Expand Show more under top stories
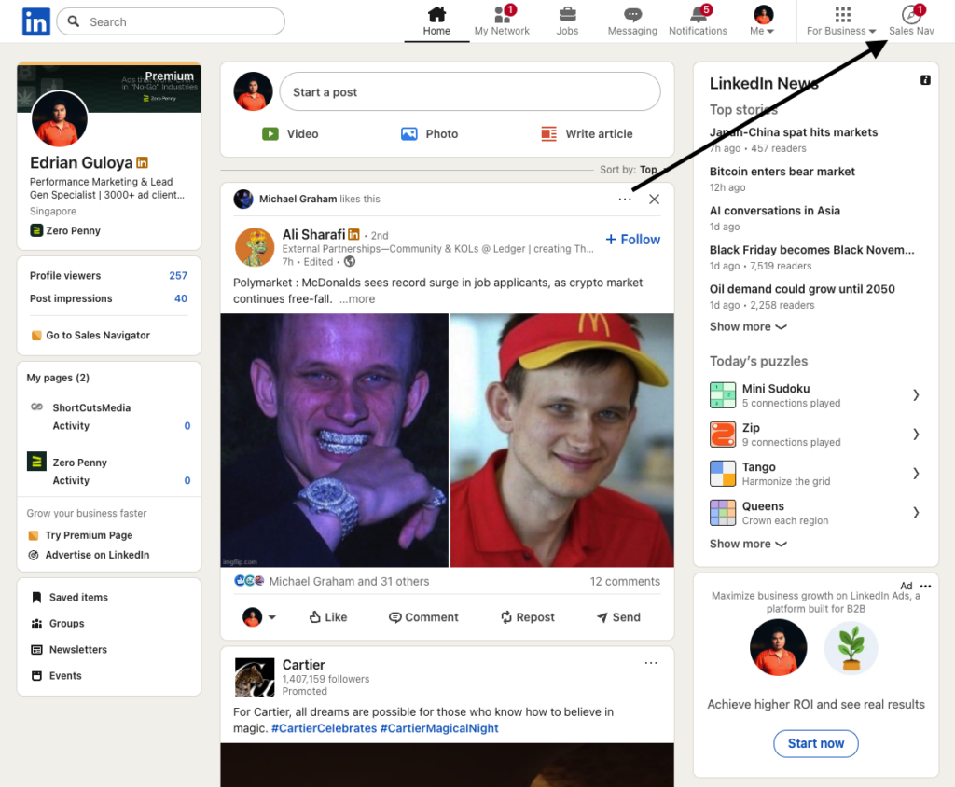Viewport: 955px width, 787px height. pyautogui.click(x=748, y=327)
